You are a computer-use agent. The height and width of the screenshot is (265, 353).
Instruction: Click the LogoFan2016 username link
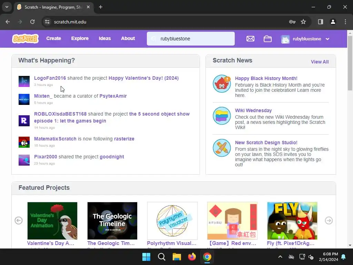[x=50, y=78]
